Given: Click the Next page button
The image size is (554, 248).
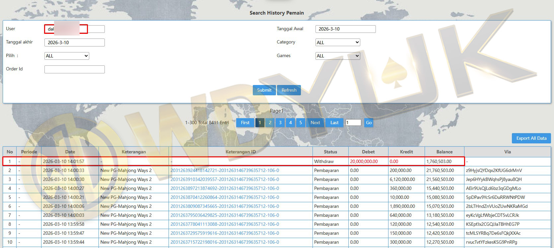Looking at the screenshot, I should tap(315, 123).
